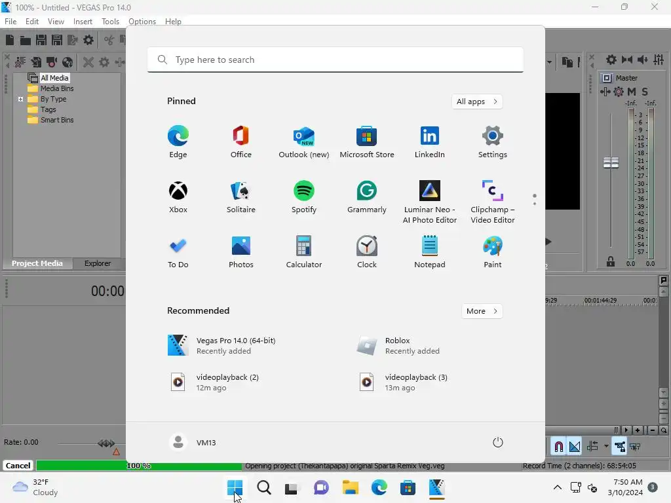Toggle Auto Ripple button in timeline toolbar
Viewport: 671px width, 503px height.
point(592,447)
